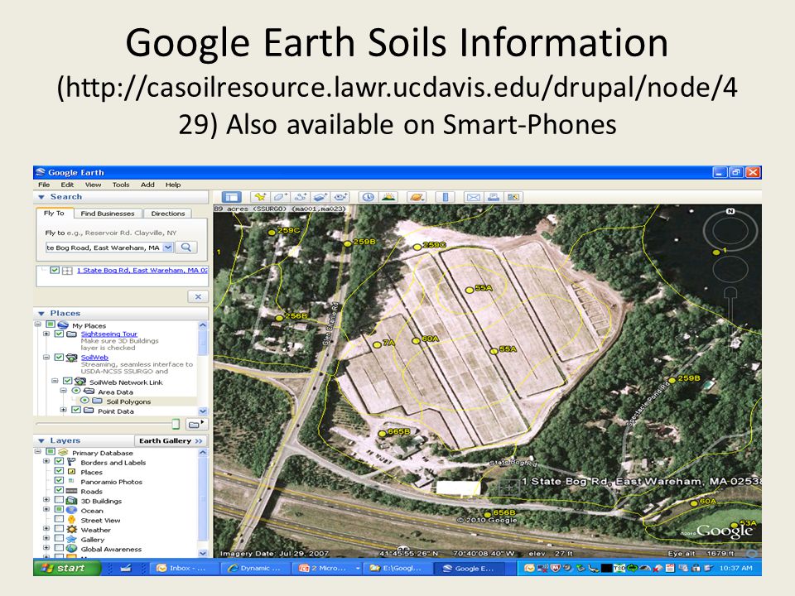795x596 pixels.
Task: Click the 7A soil map marker
Action: 377,344
